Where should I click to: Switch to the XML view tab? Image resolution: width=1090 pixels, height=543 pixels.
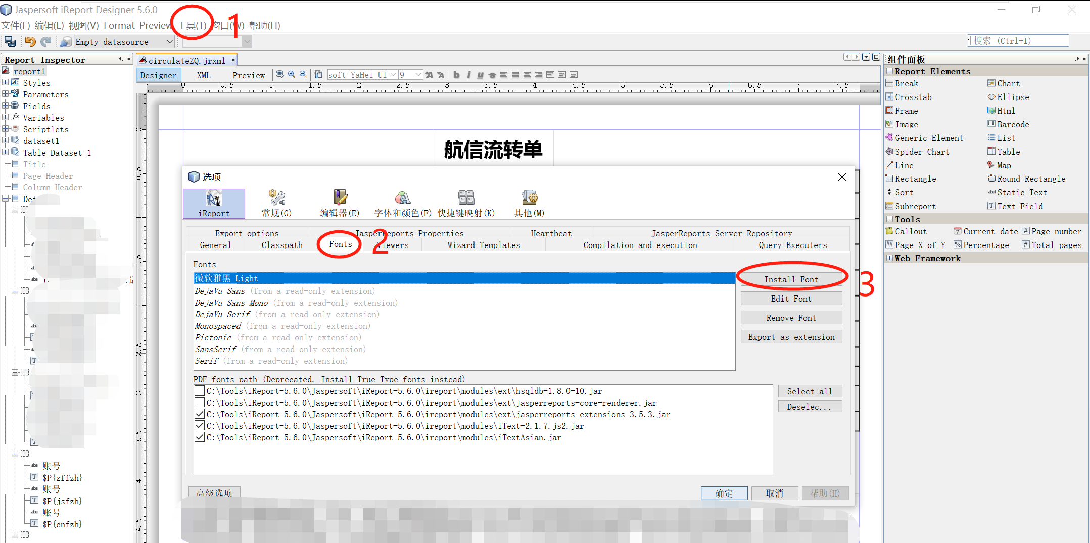[204, 75]
